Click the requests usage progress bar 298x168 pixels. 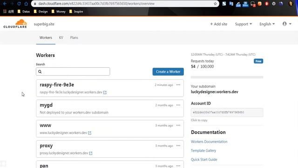pyautogui.click(x=227, y=77)
